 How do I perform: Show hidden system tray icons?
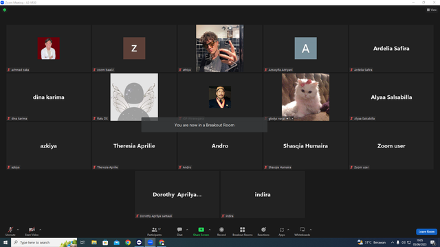click(x=393, y=242)
